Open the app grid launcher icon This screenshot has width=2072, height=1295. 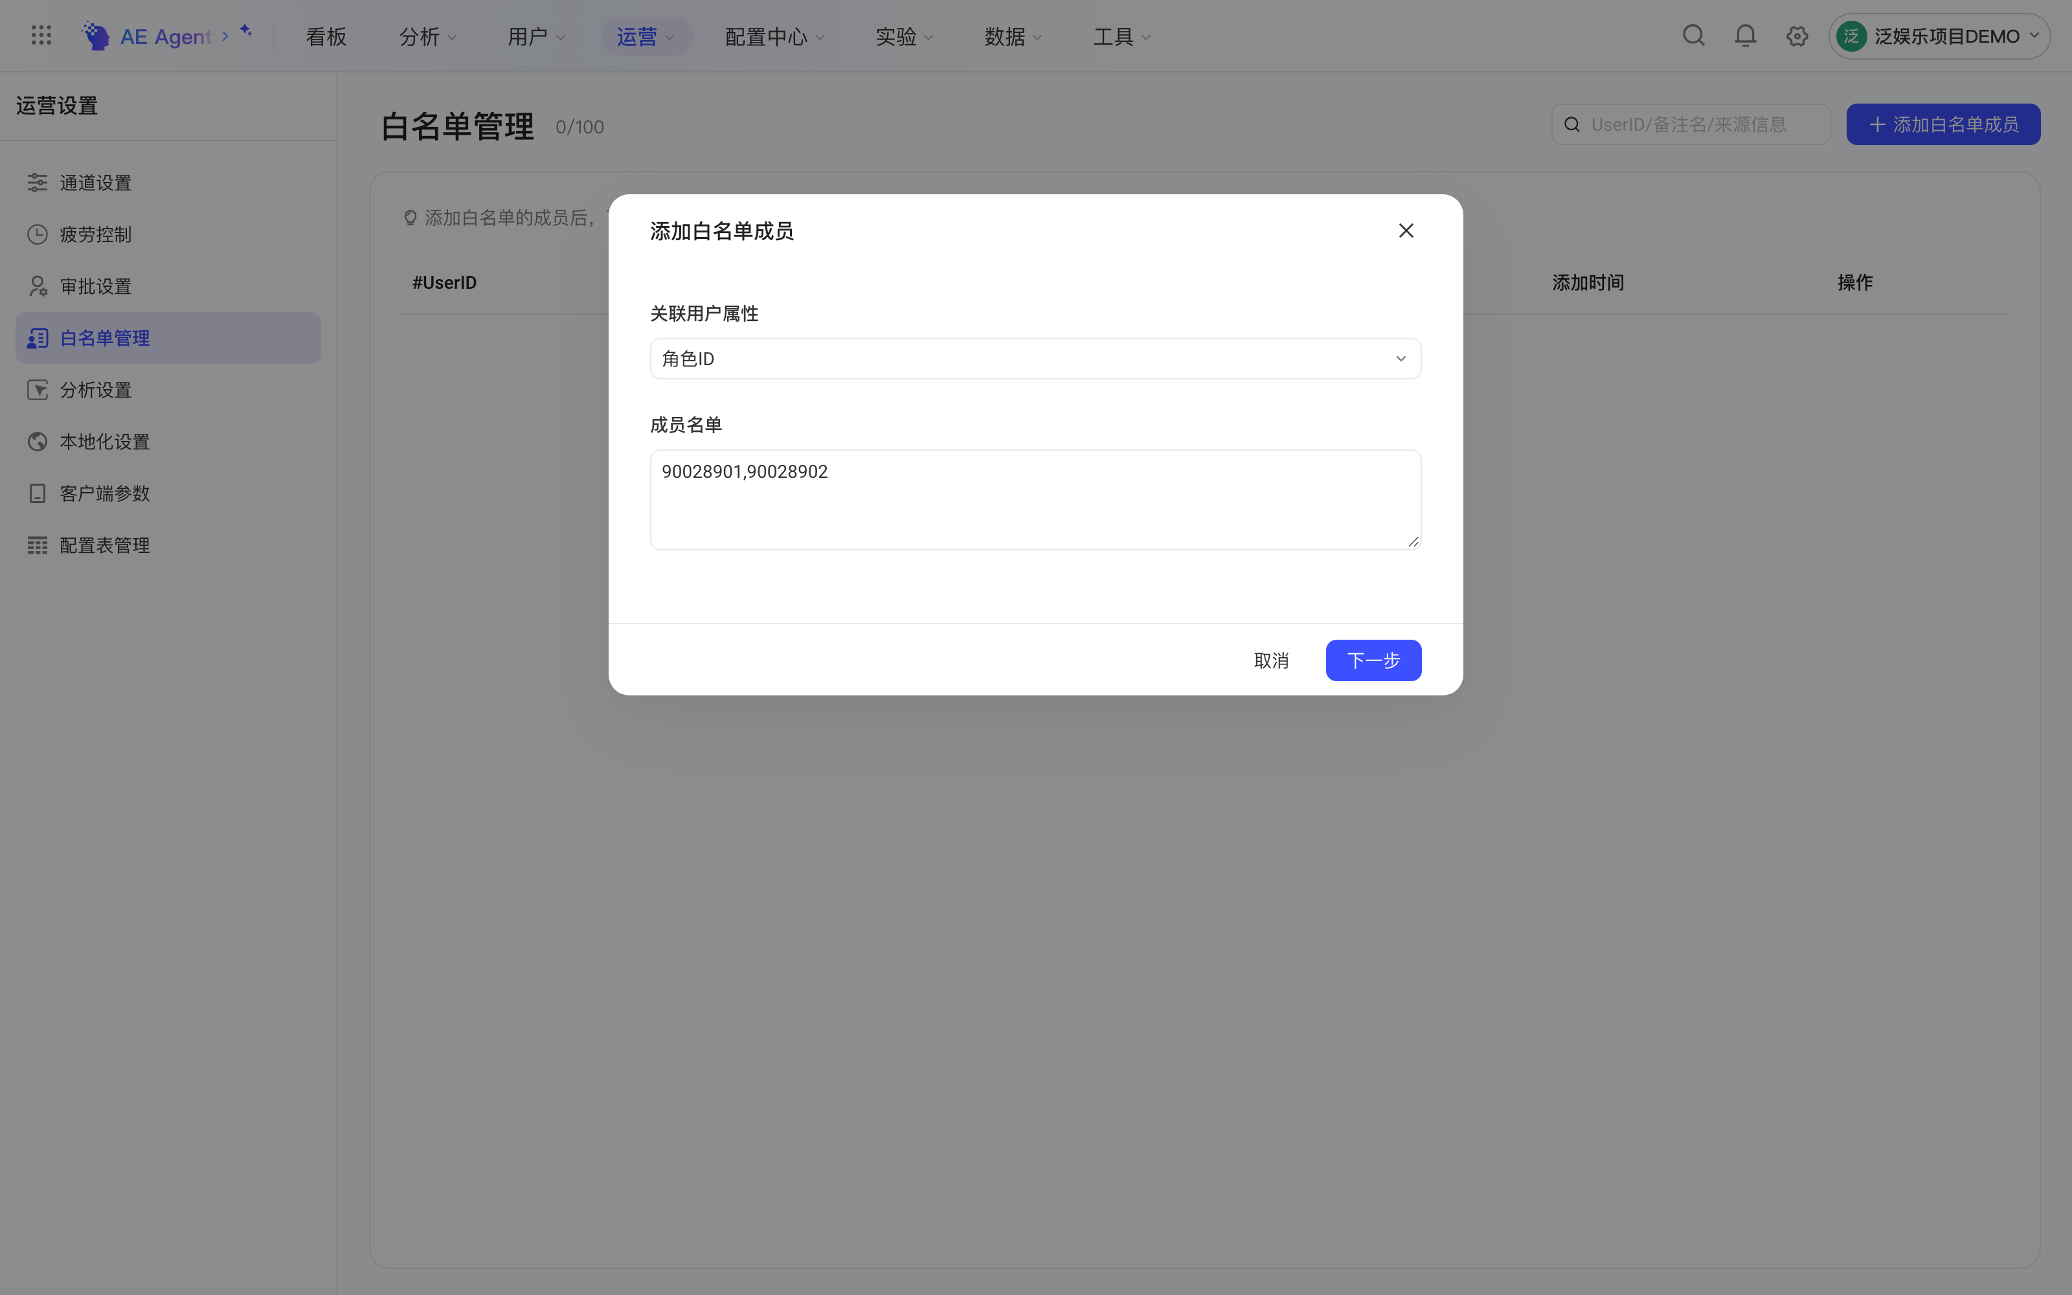(41, 36)
